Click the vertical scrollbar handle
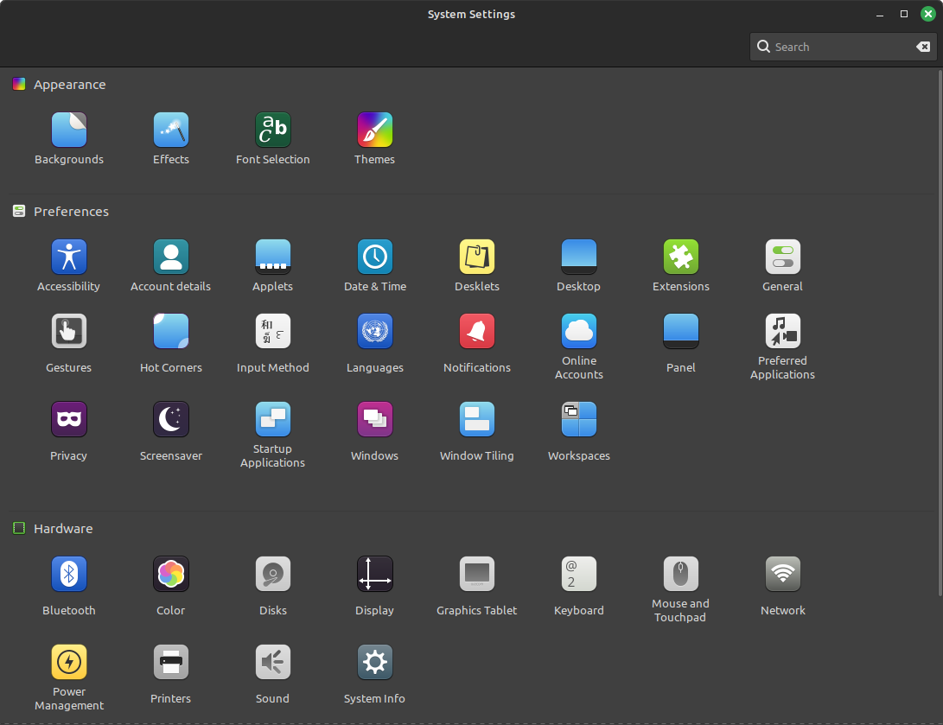The image size is (943, 725). tap(940, 333)
